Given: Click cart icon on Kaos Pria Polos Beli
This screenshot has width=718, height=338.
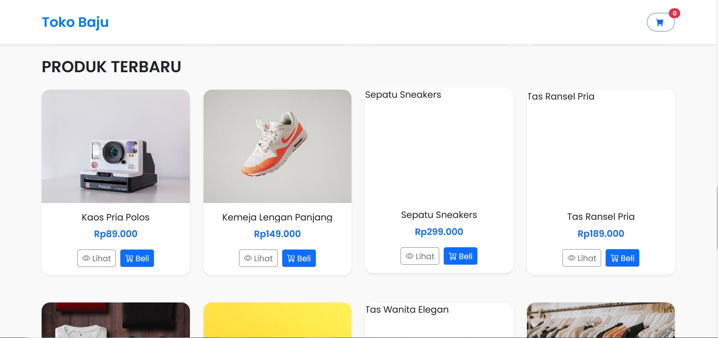Looking at the screenshot, I should (129, 259).
